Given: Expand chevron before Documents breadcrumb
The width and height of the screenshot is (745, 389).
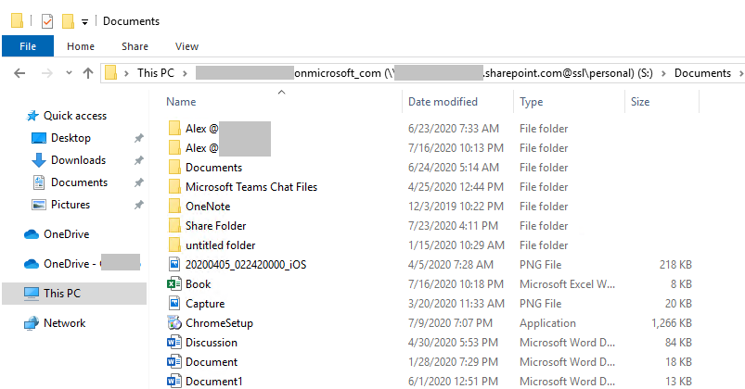Looking at the screenshot, I should (663, 73).
